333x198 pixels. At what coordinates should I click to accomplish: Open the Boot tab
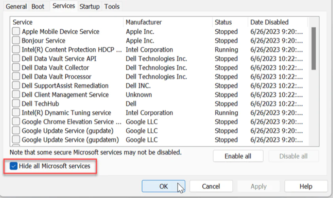(x=38, y=7)
